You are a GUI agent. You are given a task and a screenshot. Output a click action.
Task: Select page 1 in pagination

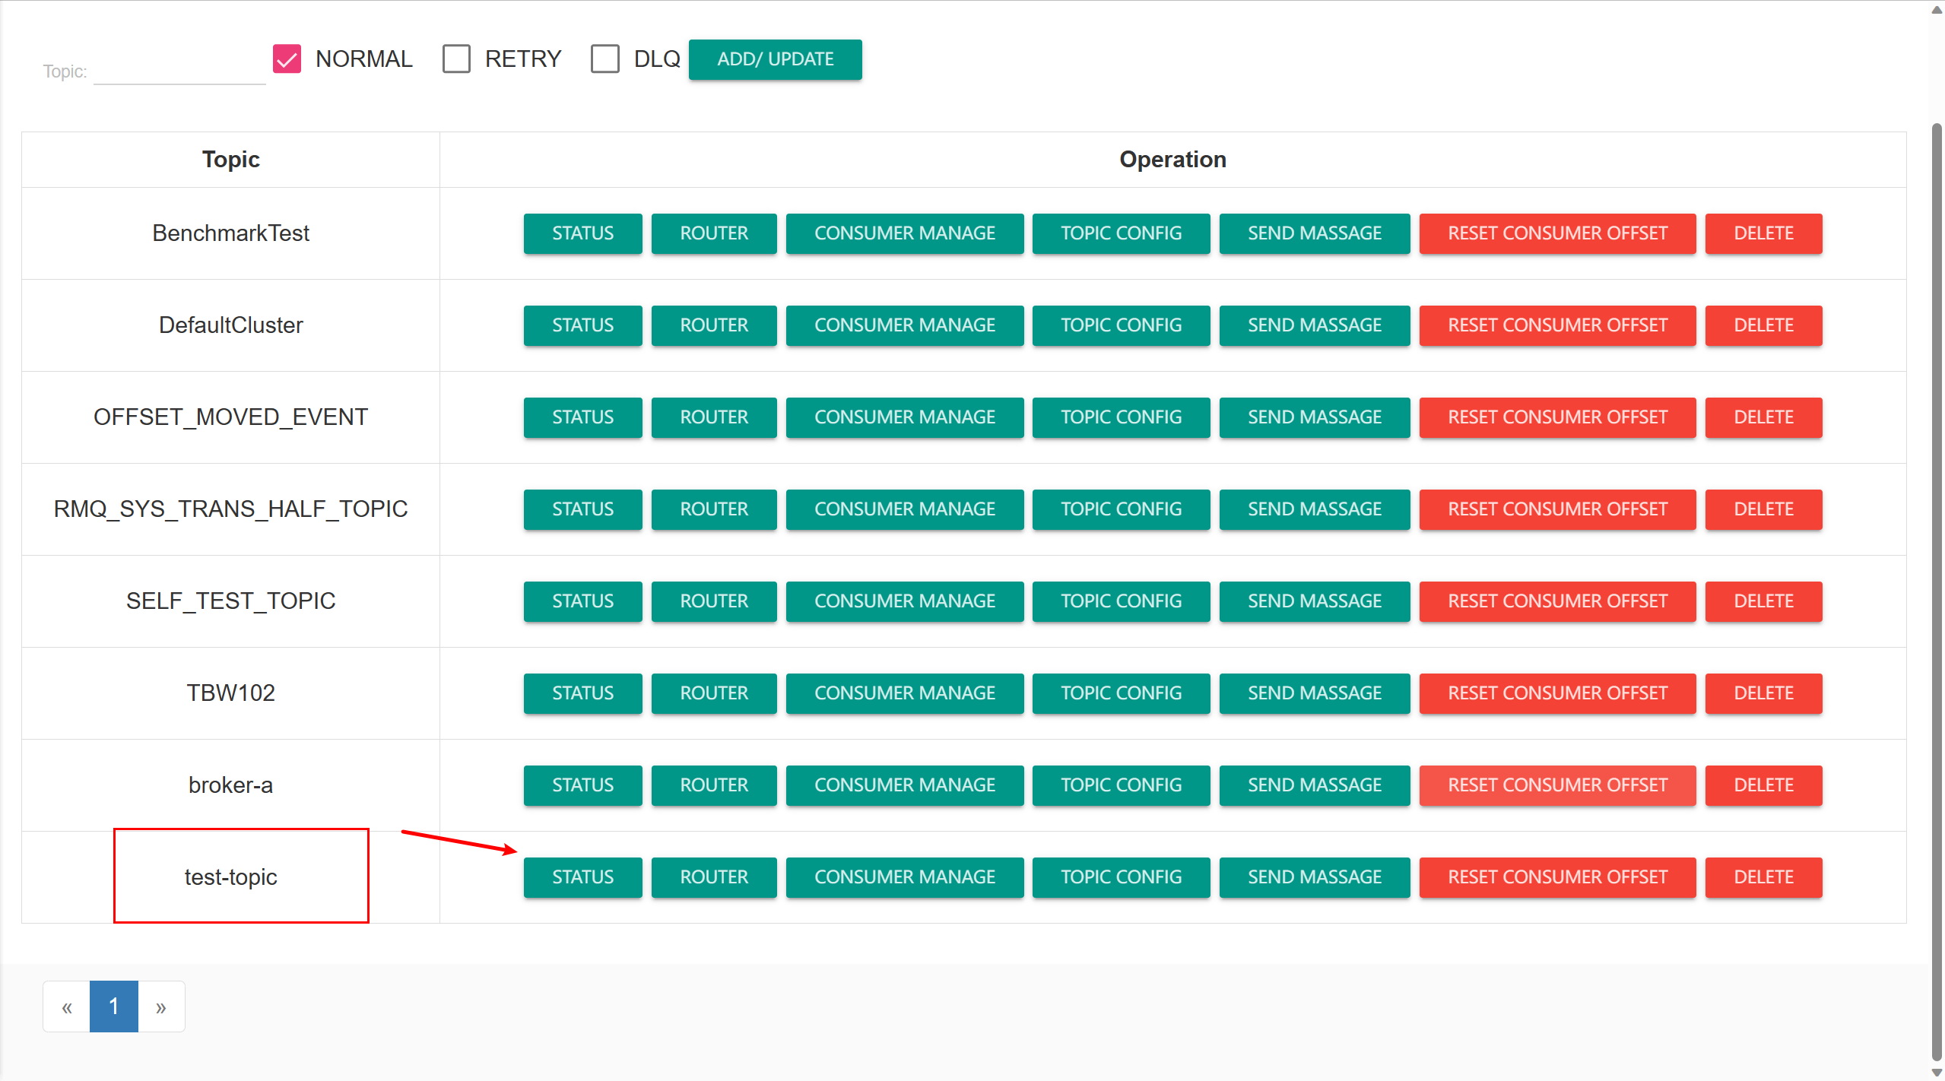point(114,1007)
